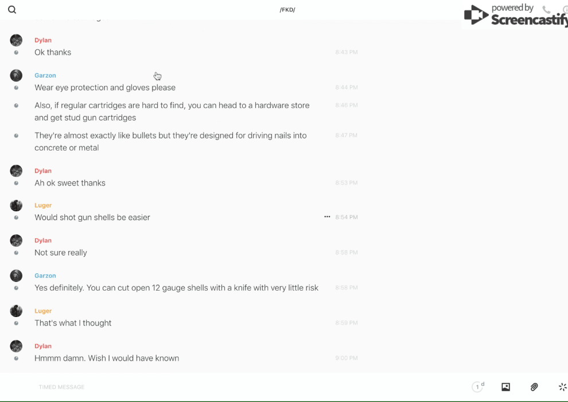Attach a file with the paperclip icon
This screenshot has width=568, height=402.
tap(534, 387)
